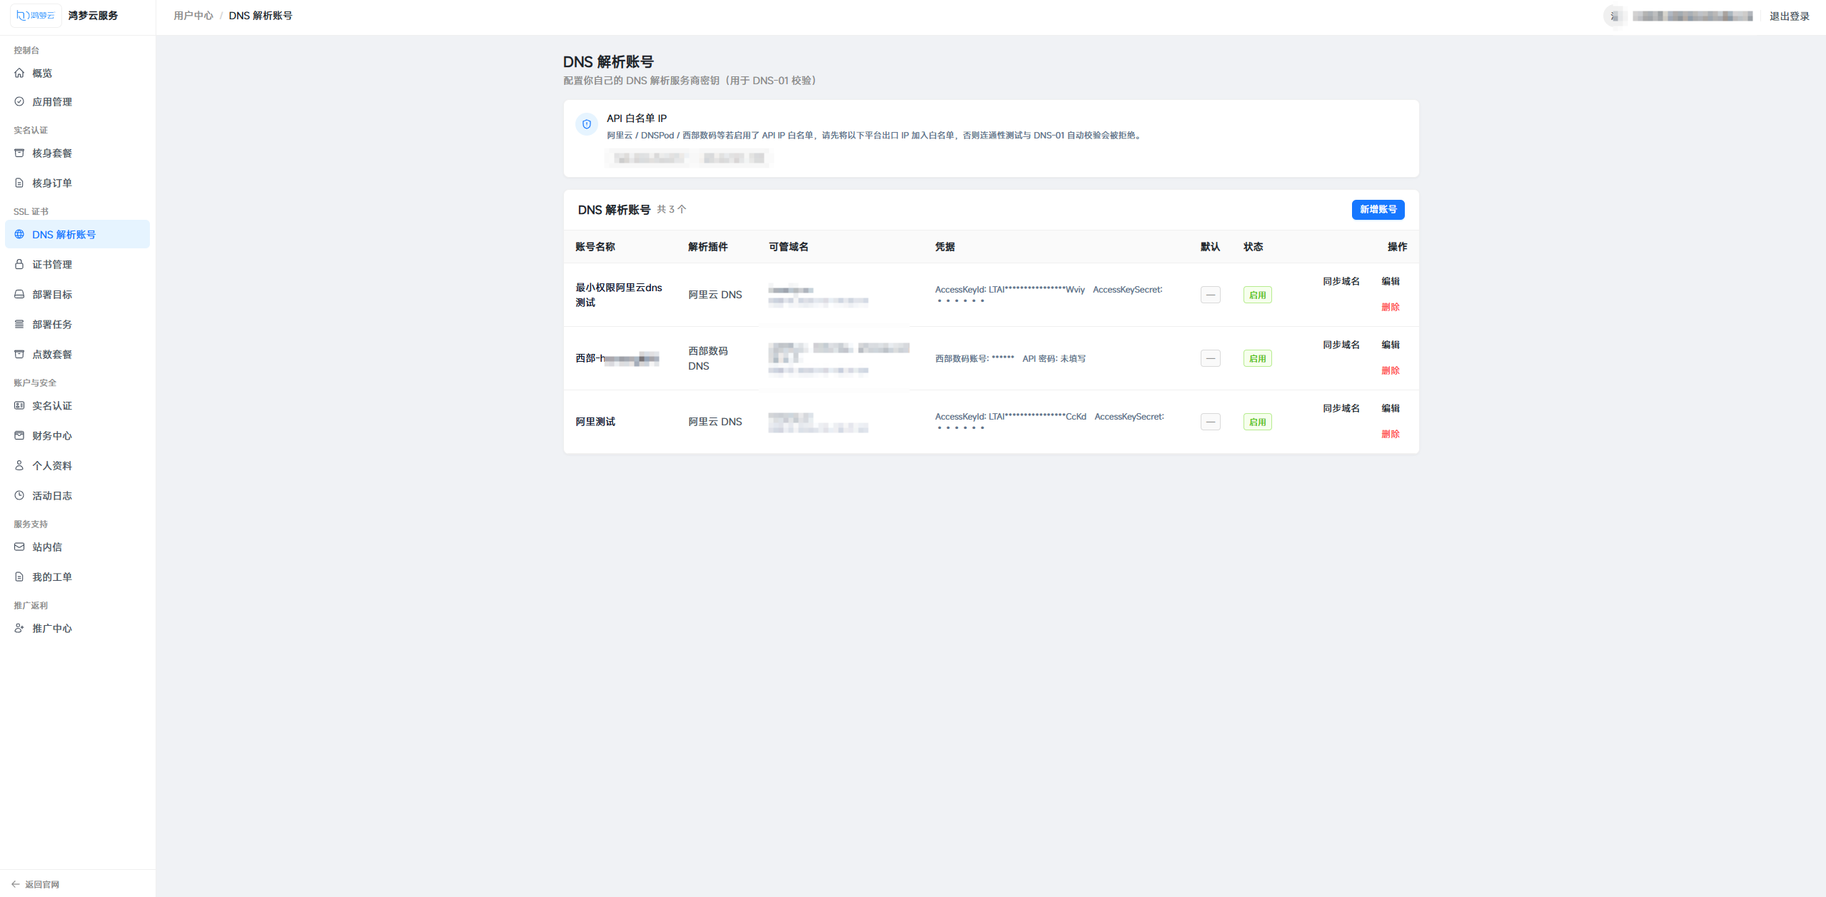
Task: Toggle default for 最小权限阿里云dns测试 account
Action: coord(1211,295)
